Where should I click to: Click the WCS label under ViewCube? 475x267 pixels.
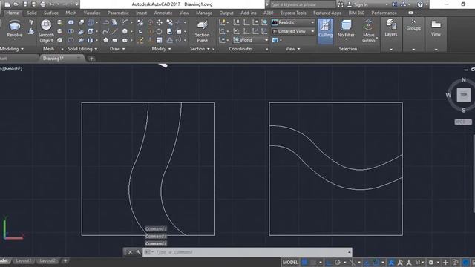[x=463, y=122]
